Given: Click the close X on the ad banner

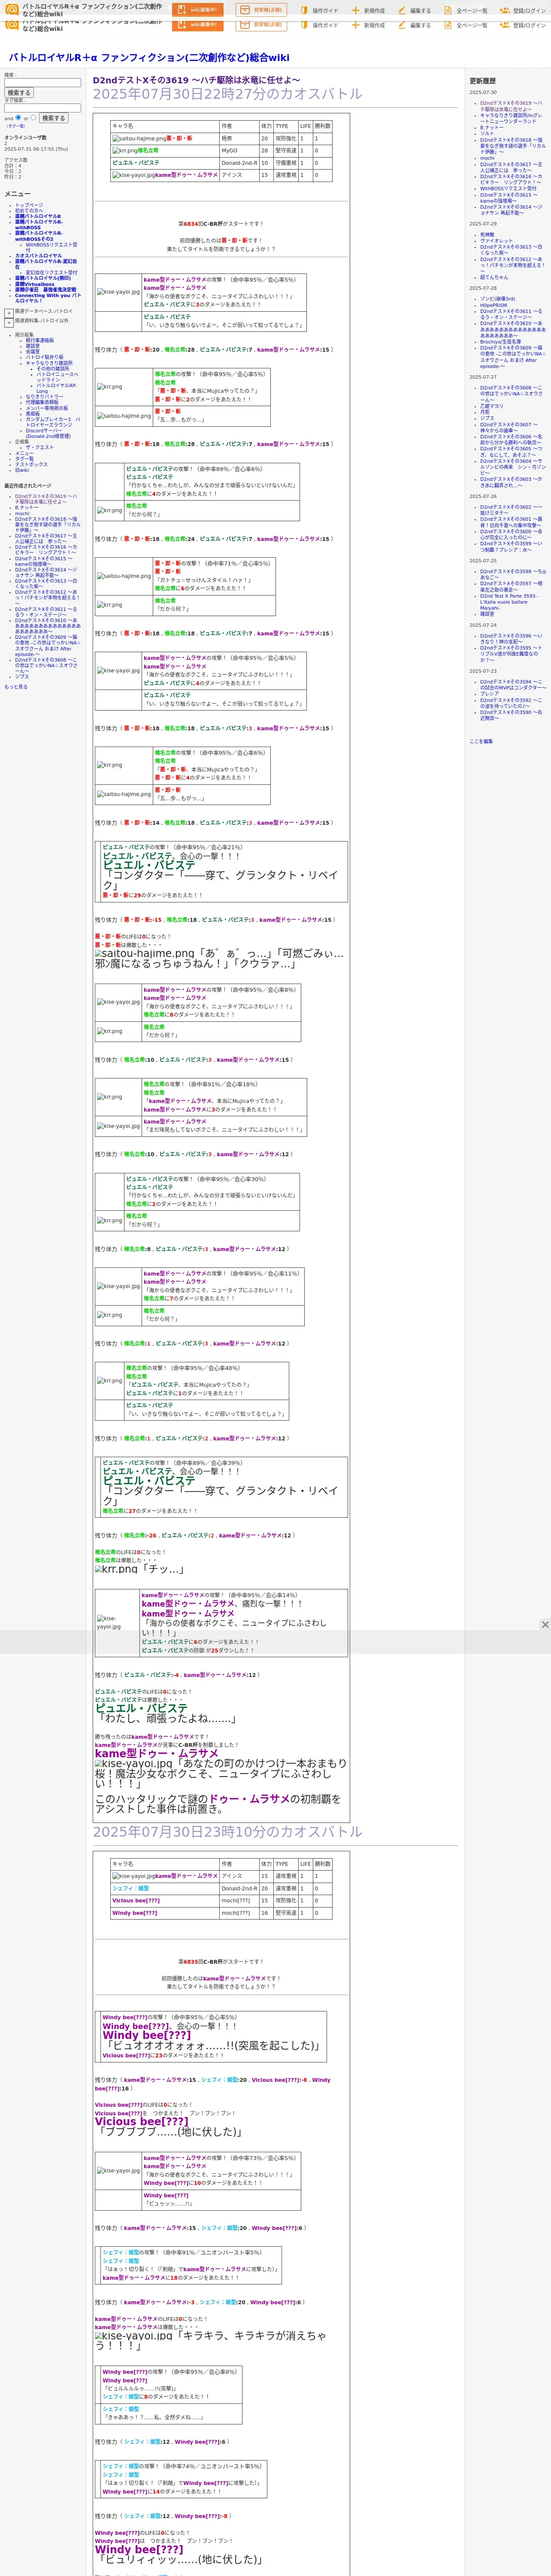Looking at the screenshot, I should [545, 1625].
